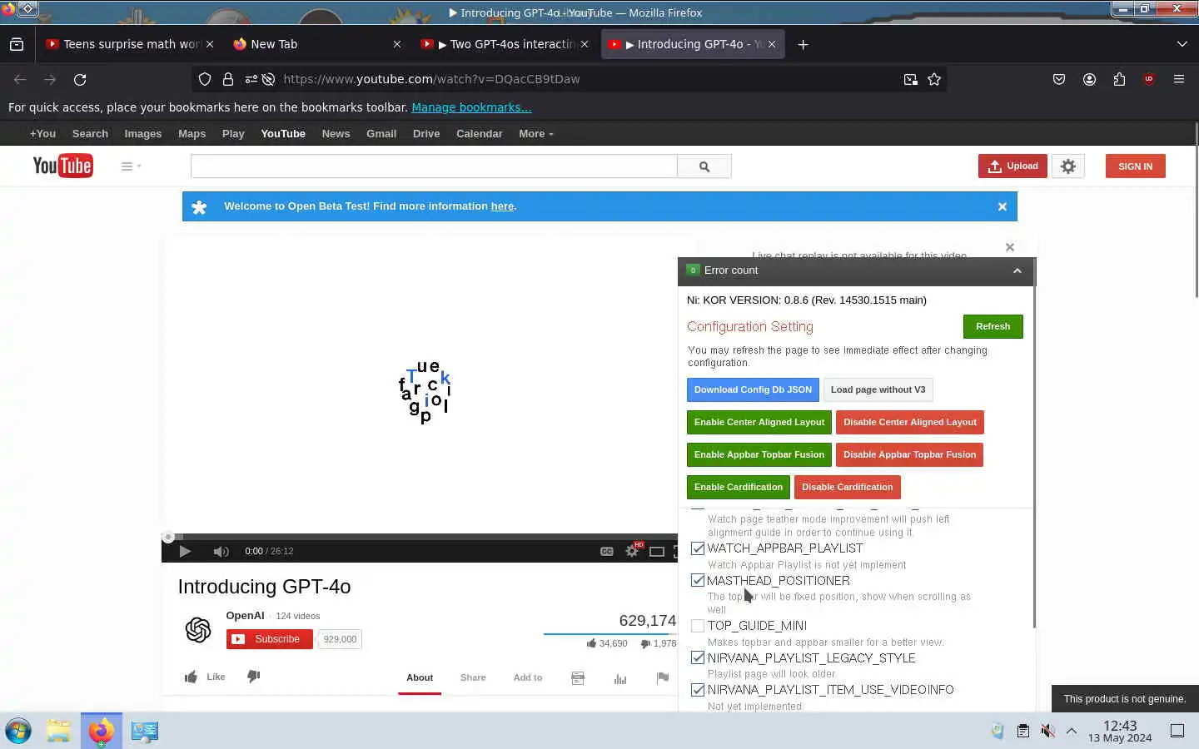The width and height of the screenshot is (1199, 749).
Task: Mute the video player volume
Action: [x=221, y=551]
